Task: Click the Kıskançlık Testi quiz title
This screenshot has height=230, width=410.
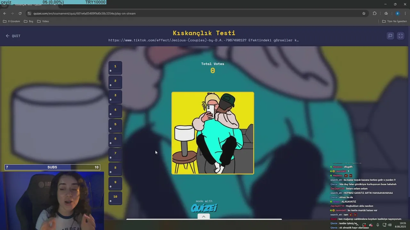Action: 204,33
